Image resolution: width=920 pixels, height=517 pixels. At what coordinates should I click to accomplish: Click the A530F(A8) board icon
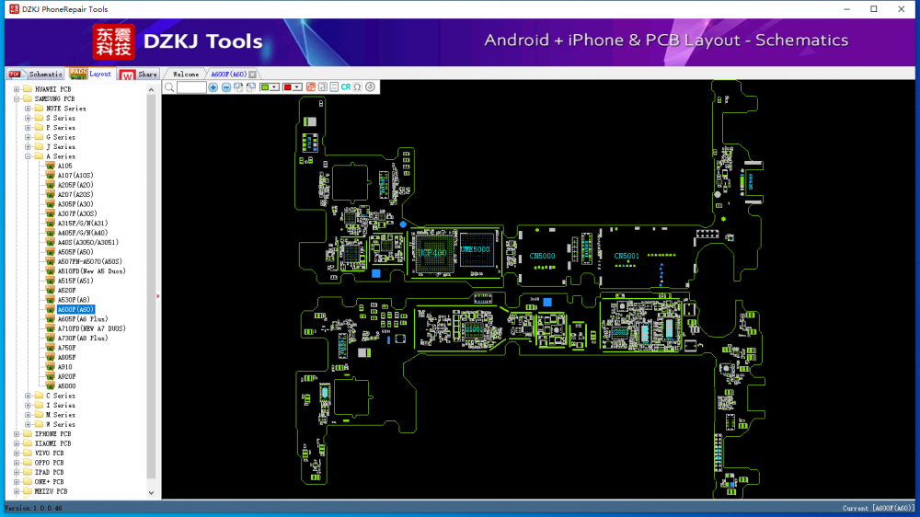click(x=51, y=300)
